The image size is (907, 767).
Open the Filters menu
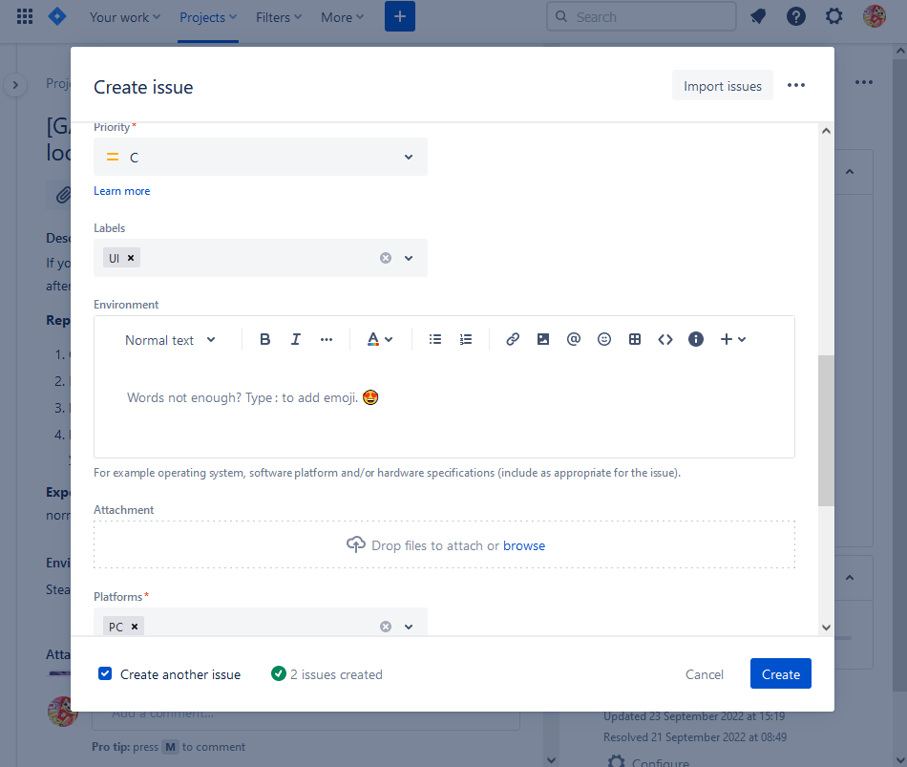click(279, 17)
